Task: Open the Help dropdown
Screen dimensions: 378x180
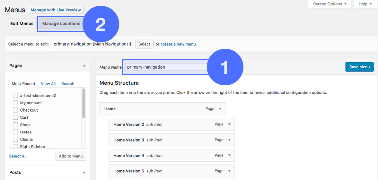Action: (365, 4)
